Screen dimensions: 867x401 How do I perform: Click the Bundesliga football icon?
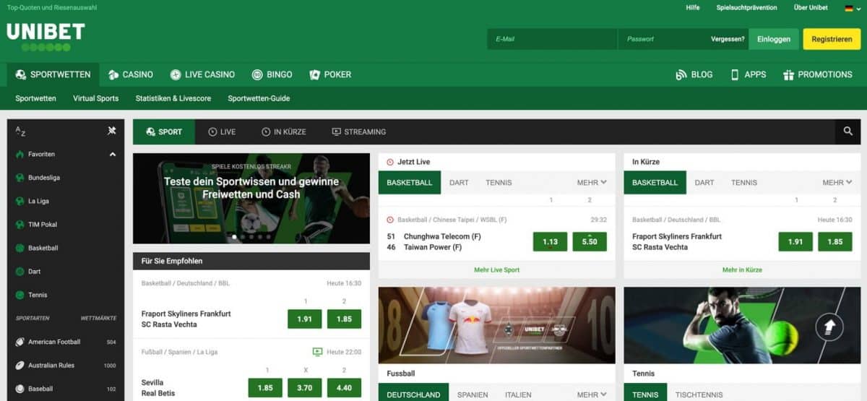(x=20, y=178)
